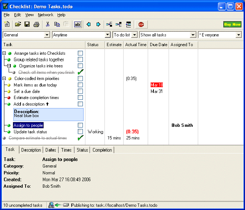
Task: Open the Anytime date filter dropdown
Action: pyautogui.click(x=107, y=35)
